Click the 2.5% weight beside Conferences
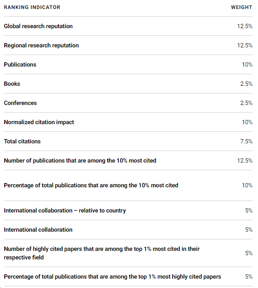 pyautogui.click(x=246, y=103)
